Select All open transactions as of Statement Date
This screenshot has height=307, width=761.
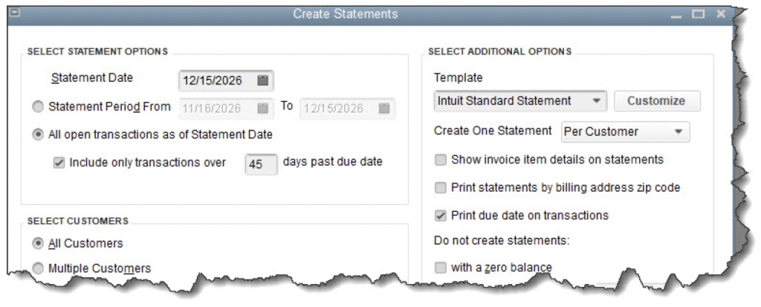tap(39, 135)
